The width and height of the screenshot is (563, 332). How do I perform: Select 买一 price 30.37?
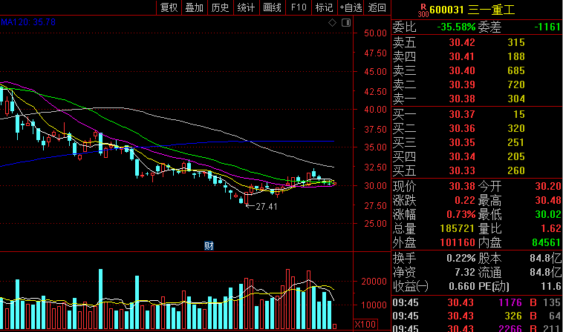click(462, 114)
